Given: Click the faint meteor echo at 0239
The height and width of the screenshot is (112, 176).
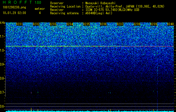Looking at the screenshot, I should (153, 91).
